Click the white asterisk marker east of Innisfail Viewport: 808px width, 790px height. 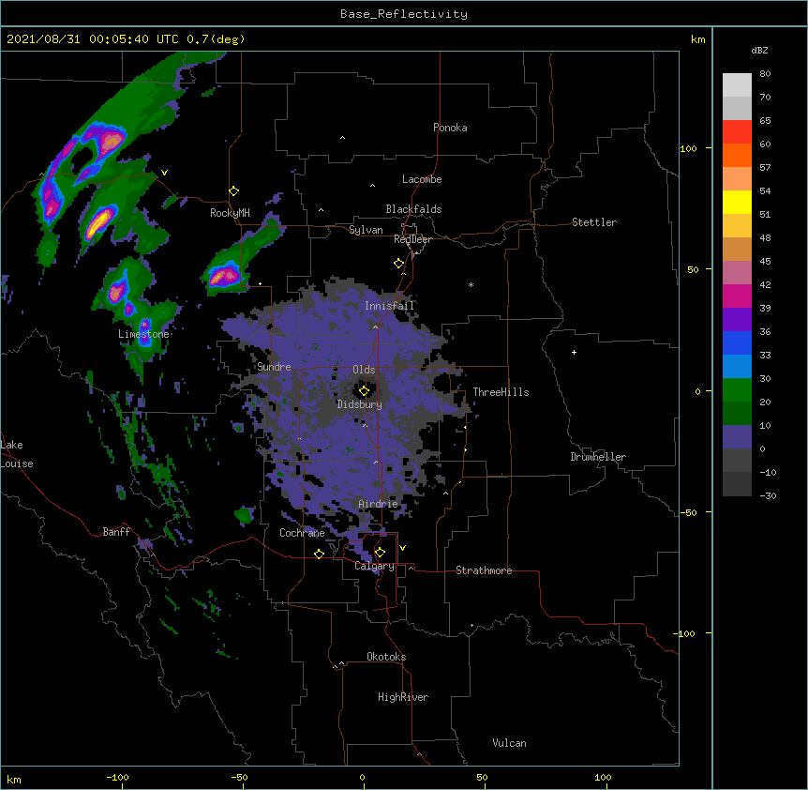click(471, 284)
